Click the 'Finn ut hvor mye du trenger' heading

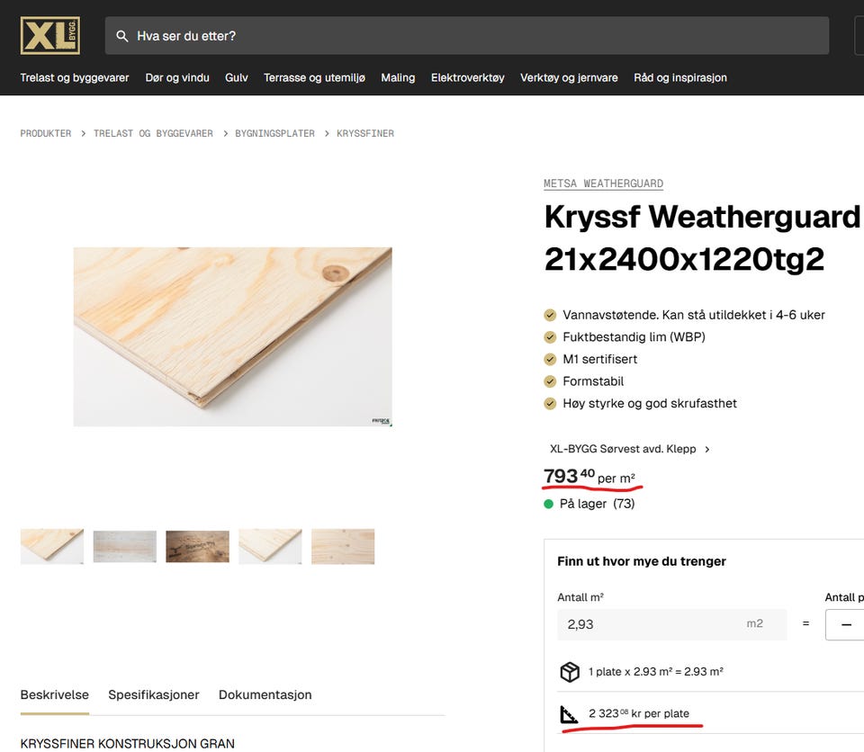tap(642, 560)
